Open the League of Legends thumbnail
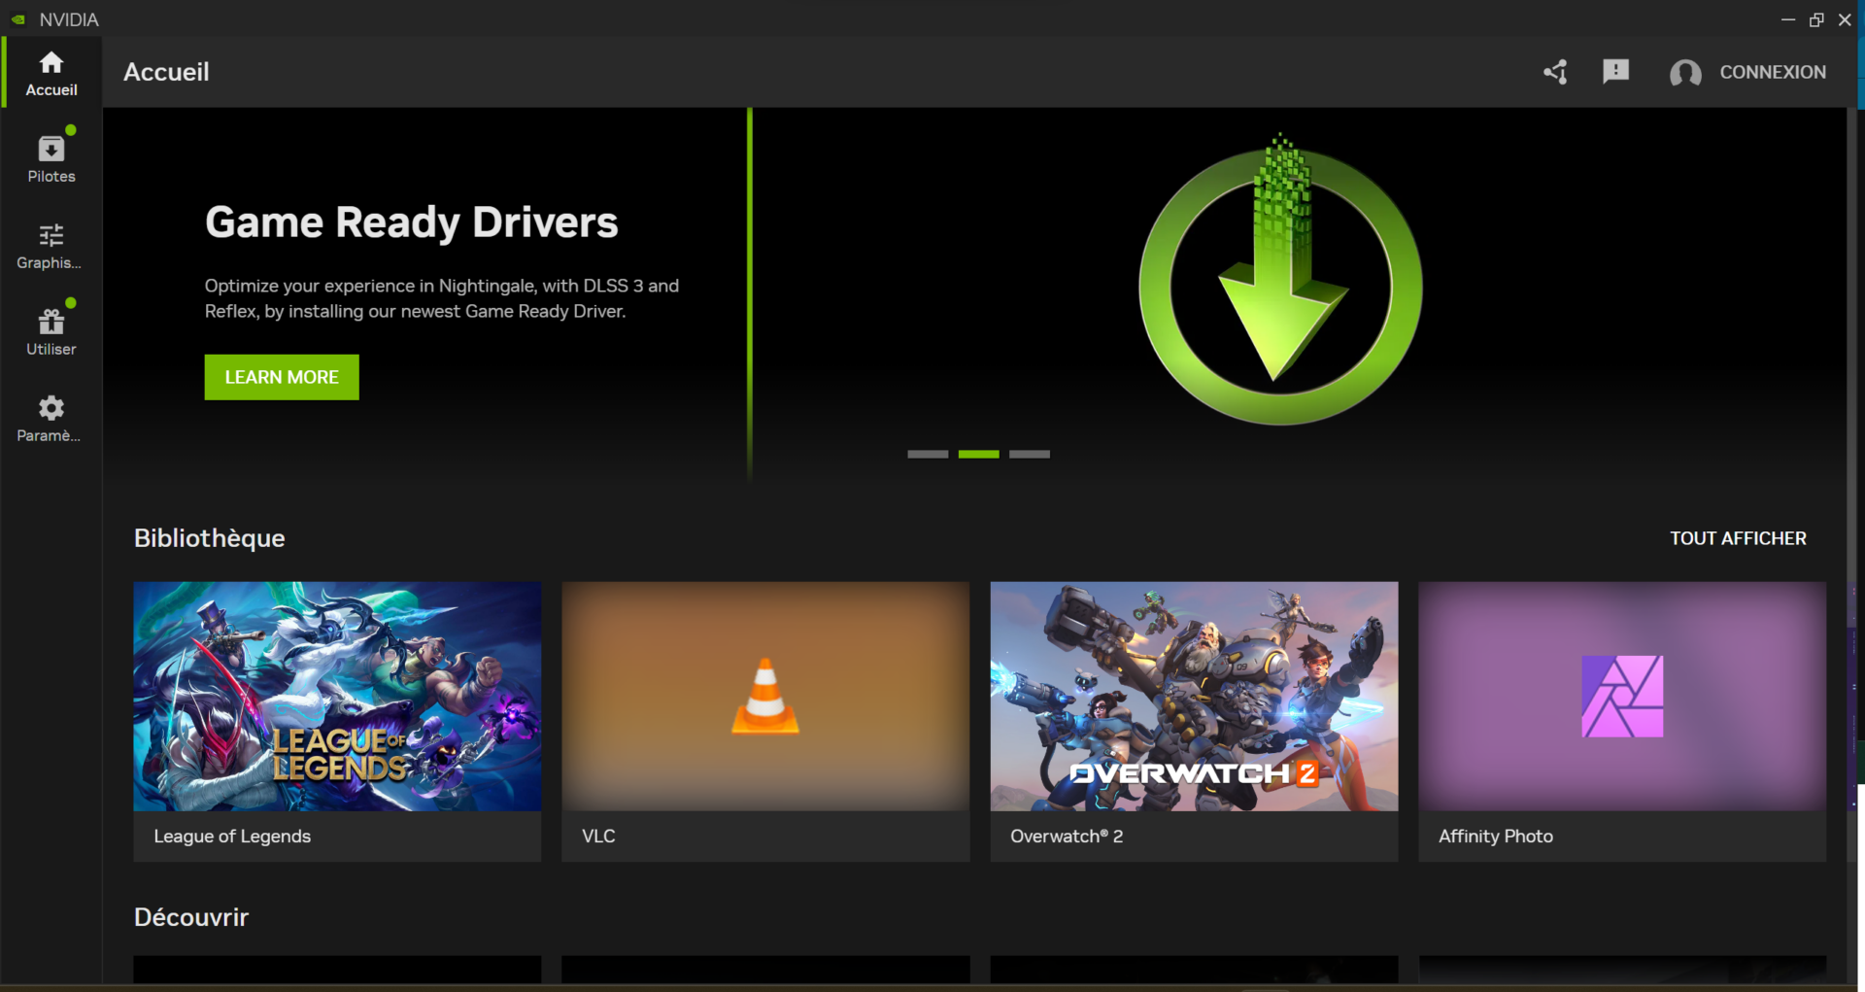 pyautogui.click(x=337, y=696)
